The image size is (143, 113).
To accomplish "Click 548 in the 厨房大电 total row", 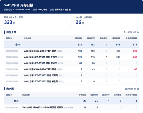I will 118,45.
